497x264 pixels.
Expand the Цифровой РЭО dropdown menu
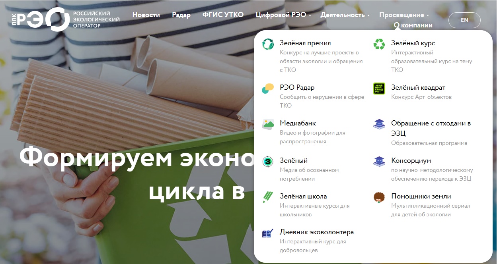(x=283, y=15)
